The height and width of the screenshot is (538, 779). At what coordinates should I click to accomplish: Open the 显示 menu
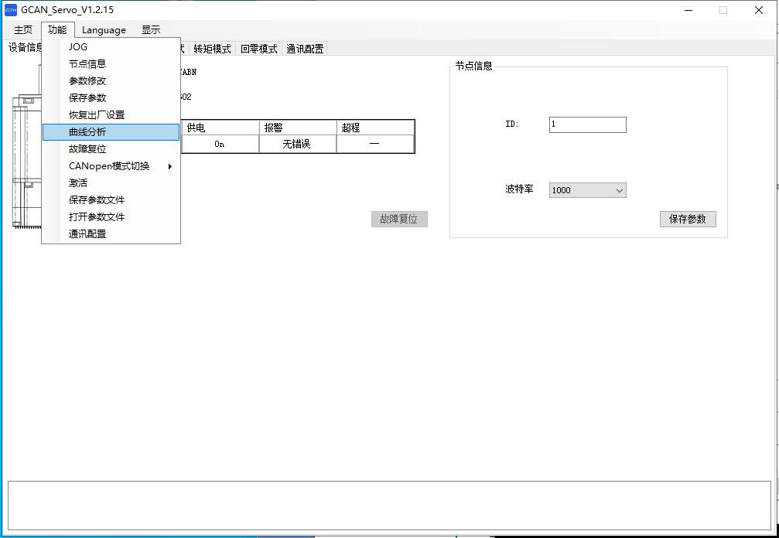point(151,30)
